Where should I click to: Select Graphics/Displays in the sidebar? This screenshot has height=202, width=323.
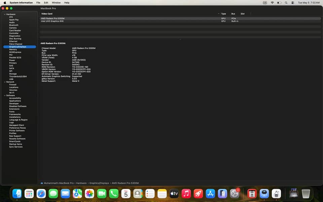[20, 47]
